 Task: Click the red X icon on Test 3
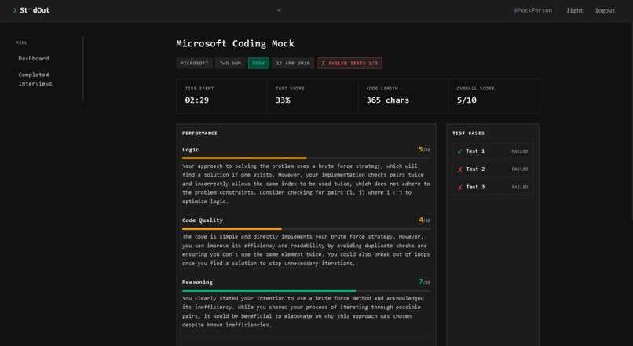459,187
